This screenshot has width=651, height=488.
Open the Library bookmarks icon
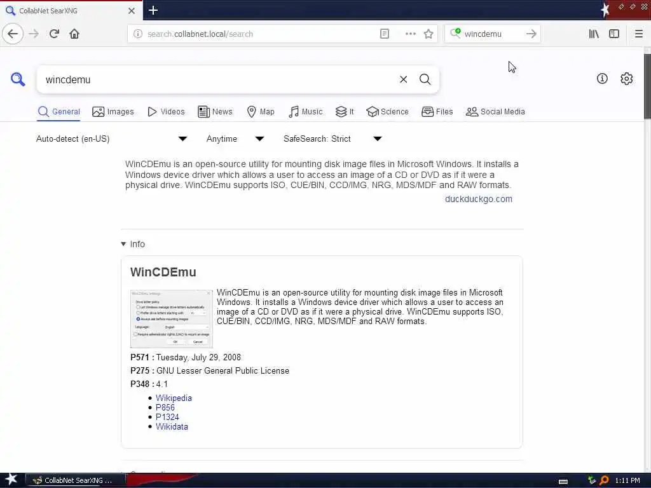(594, 34)
